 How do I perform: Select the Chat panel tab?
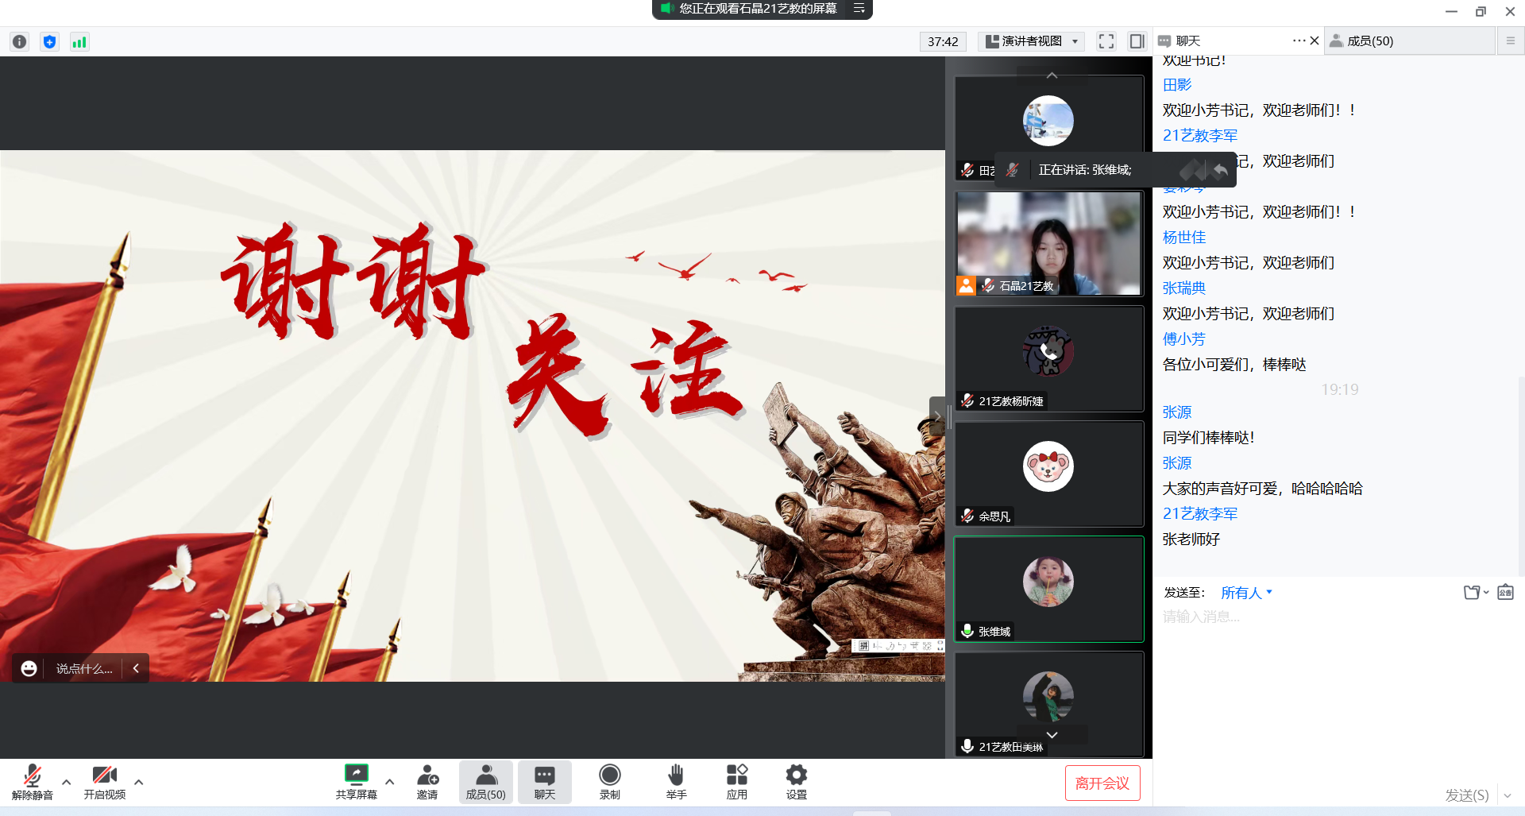pyautogui.click(x=1187, y=41)
